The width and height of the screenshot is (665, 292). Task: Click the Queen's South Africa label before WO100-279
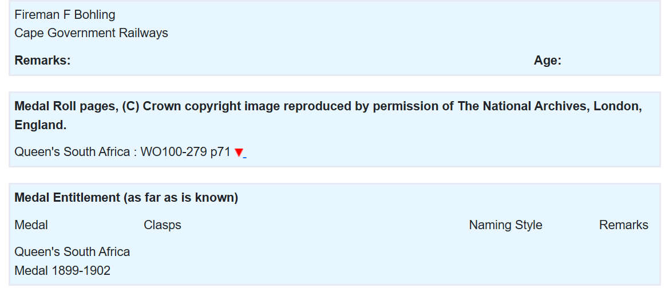(x=72, y=153)
